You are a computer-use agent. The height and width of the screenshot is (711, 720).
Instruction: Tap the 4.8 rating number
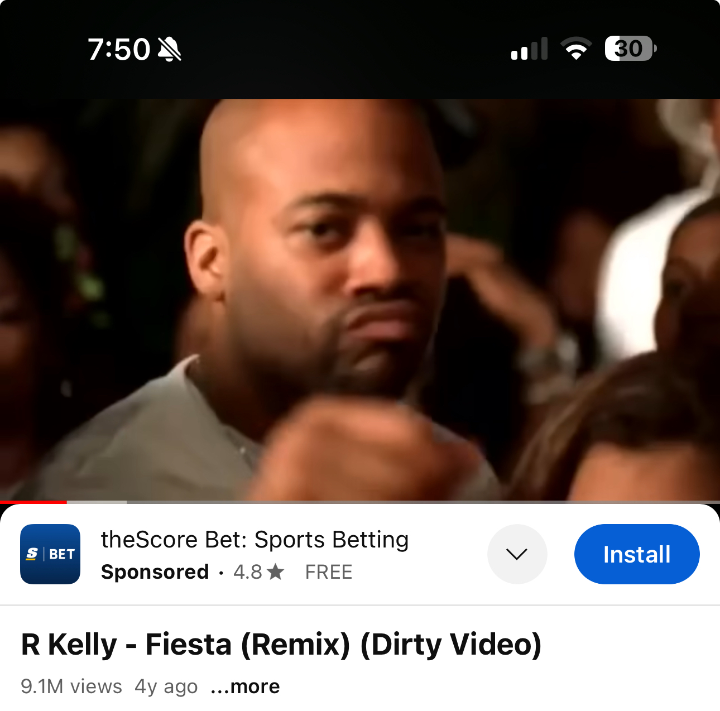[248, 572]
